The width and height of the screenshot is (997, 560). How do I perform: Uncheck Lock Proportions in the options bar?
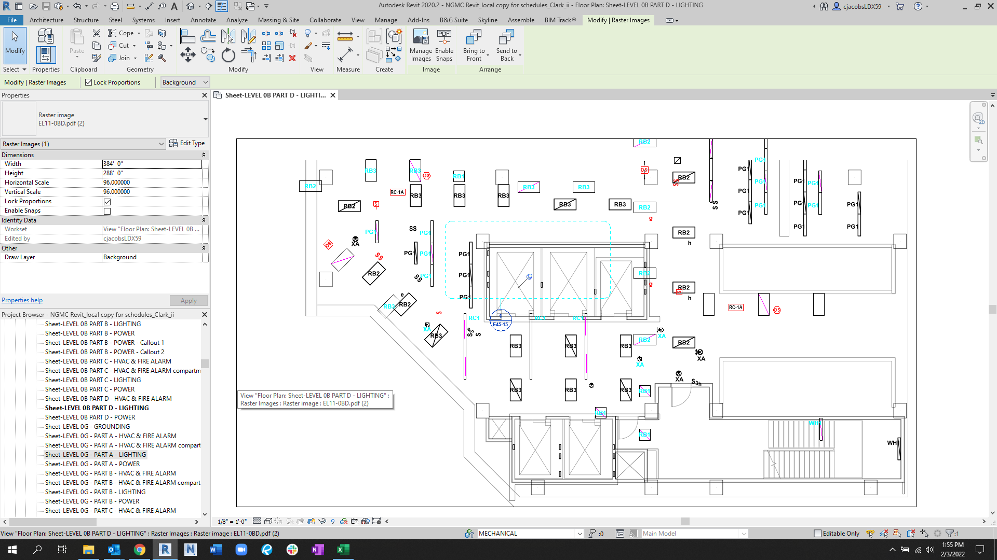[x=87, y=82]
